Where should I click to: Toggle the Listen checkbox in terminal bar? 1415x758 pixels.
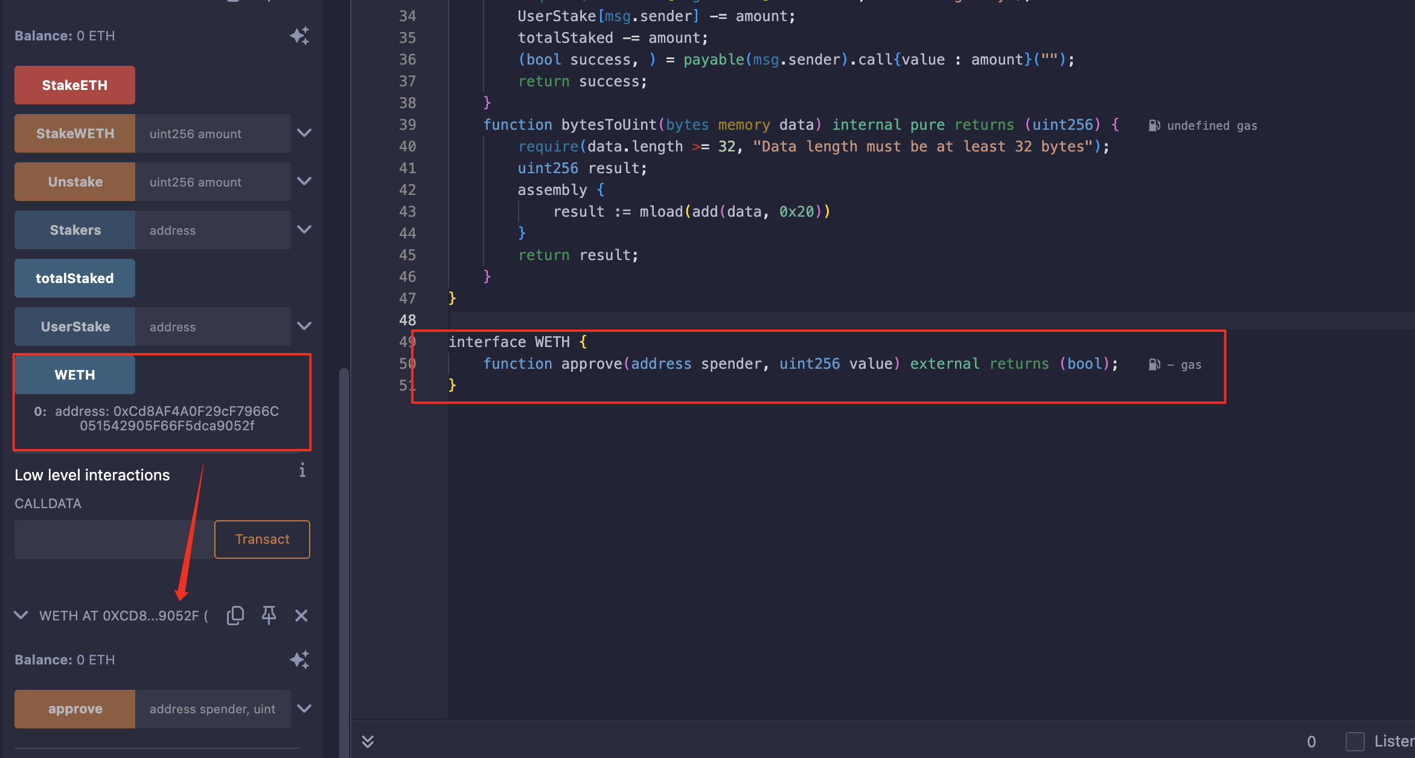pos(1355,741)
